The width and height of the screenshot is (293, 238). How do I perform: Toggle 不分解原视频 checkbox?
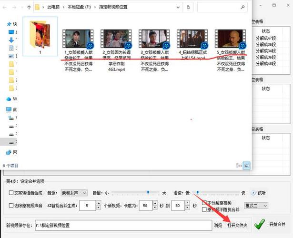coord(204,202)
